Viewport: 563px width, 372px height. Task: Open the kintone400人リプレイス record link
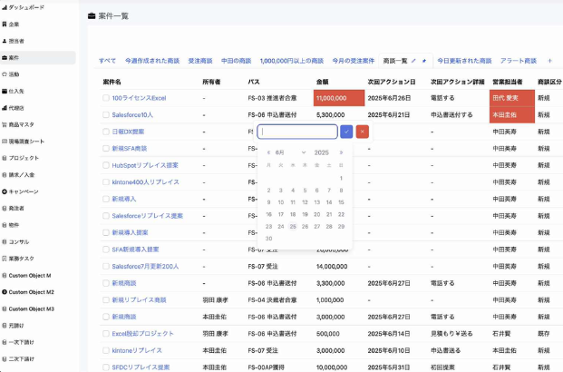pyautogui.click(x=145, y=182)
